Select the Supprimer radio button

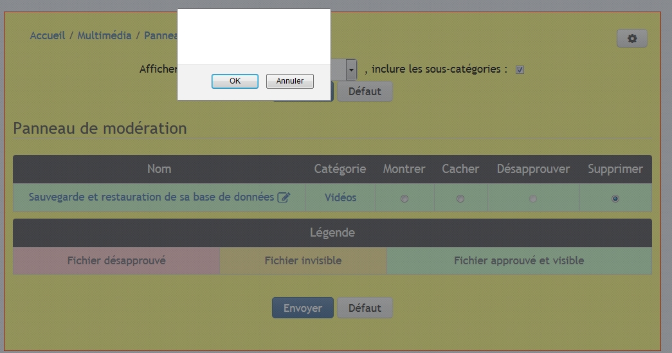[x=615, y=199]
